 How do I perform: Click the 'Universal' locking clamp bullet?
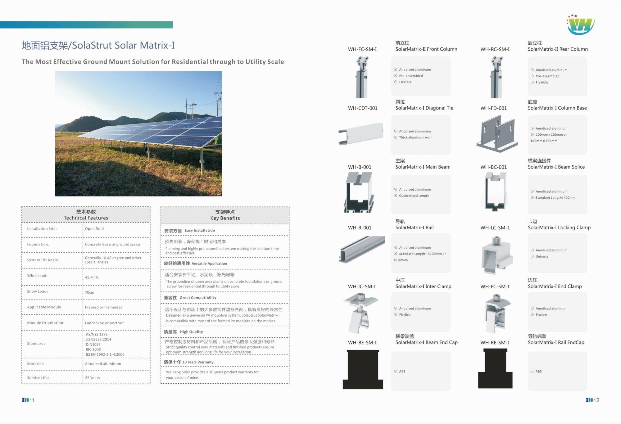(x=542, y=256)
